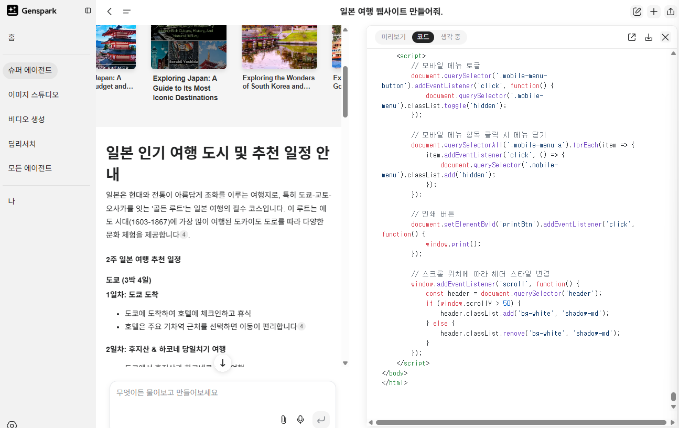The height and width of the screenshot is (428, 679).
Task: Click the closing </html> tag
Action: (x=395, y=383)
